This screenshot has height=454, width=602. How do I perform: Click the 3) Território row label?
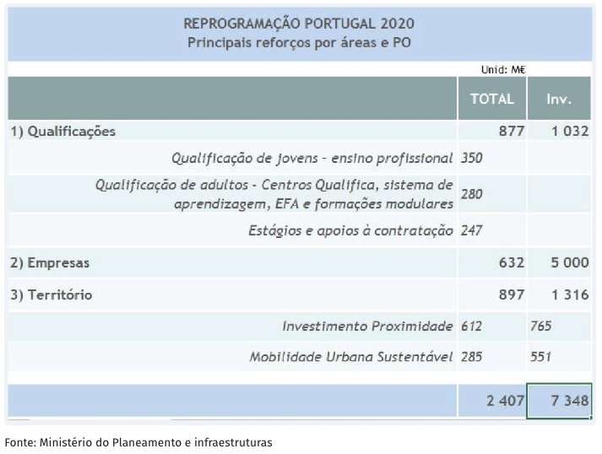(52, 295)
